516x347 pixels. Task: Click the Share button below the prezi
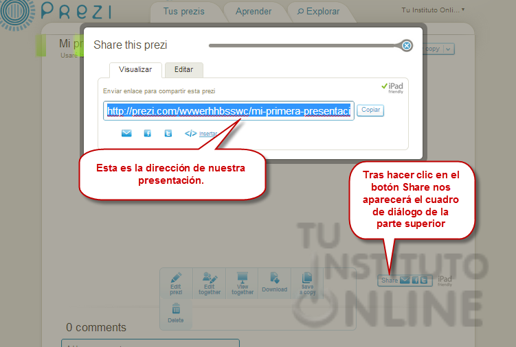(405, 280)
